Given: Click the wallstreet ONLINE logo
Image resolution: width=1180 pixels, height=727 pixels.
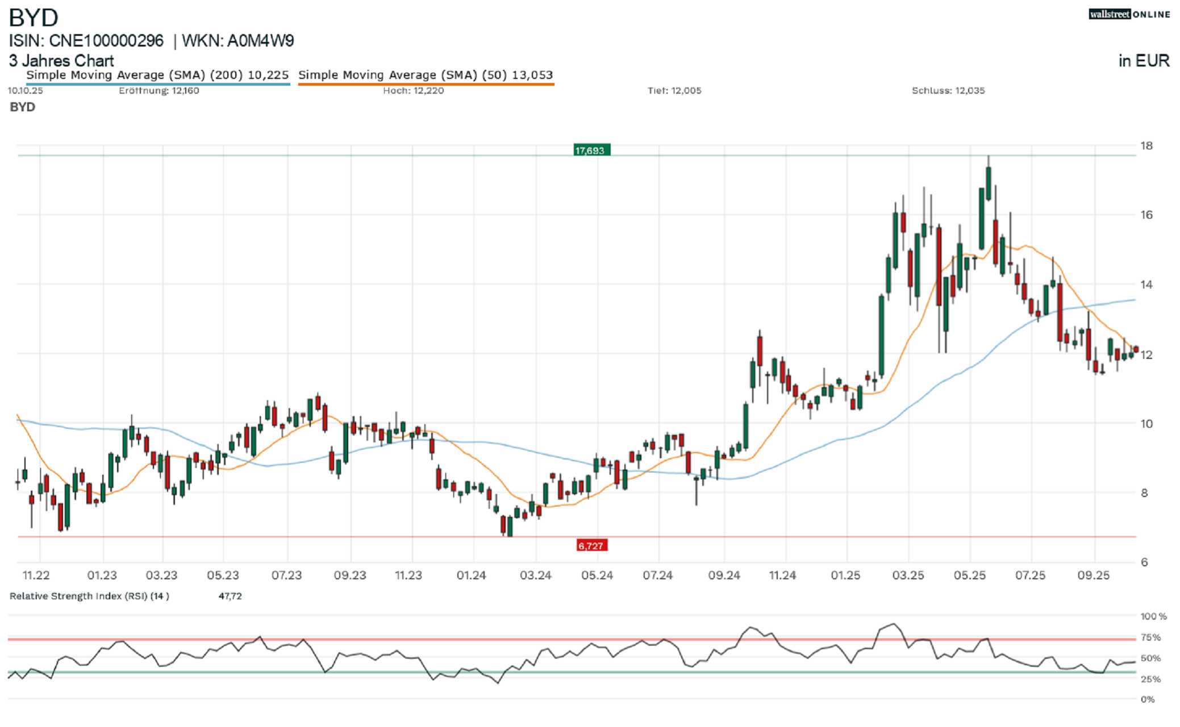Looking at the screenshot, I should (1129, 14).
